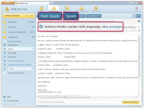
Task: Open the Club Center section
Action: [96, 9]
